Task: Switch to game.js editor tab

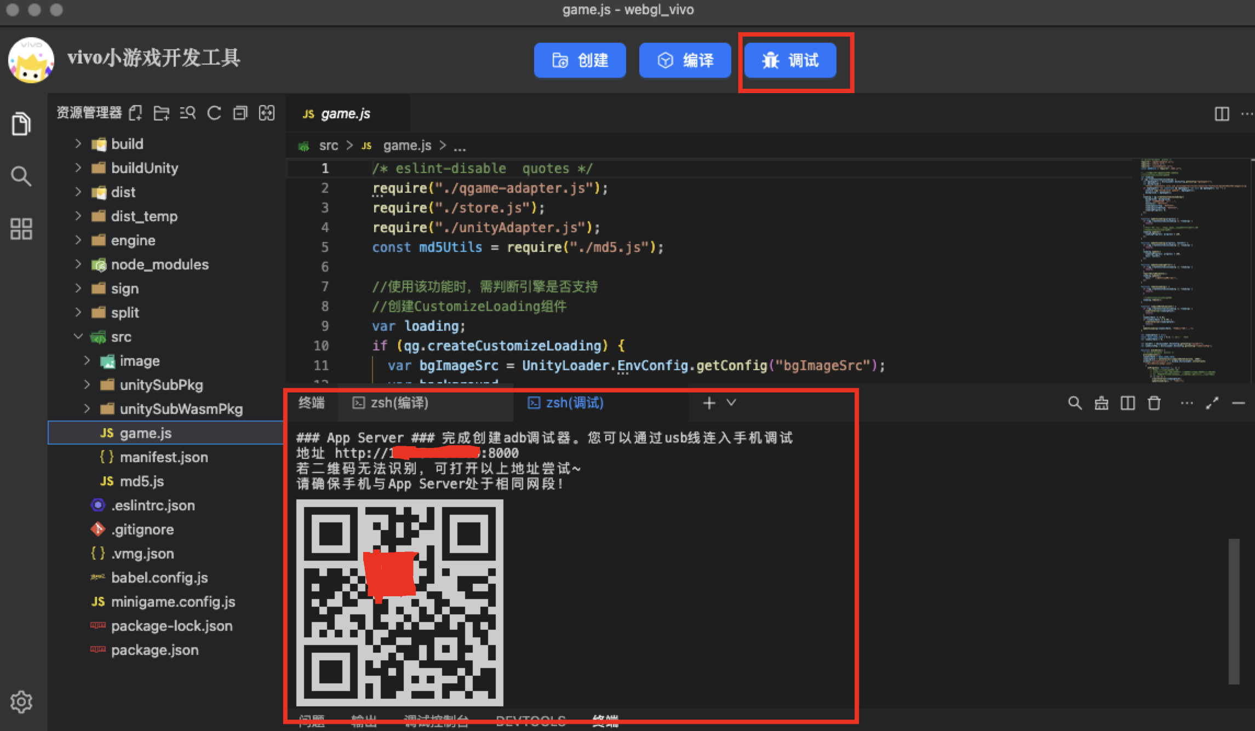Action: pos(347,114)
